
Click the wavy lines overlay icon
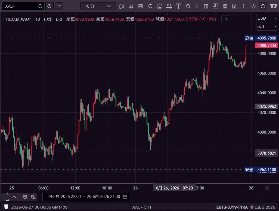(150, 7)
